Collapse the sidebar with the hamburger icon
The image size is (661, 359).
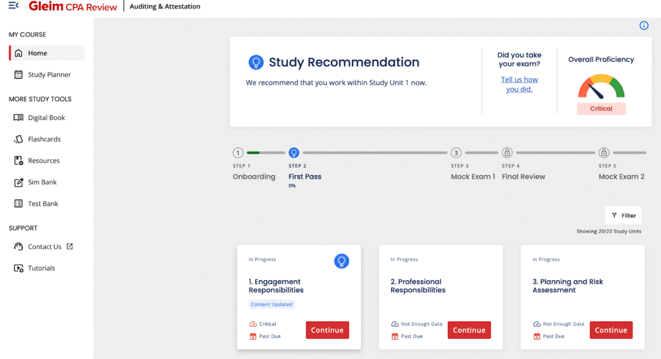(x=14, y=6)
